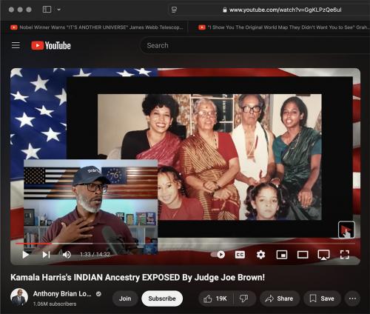Subscribe to the Anthony Brian channel
Image resolution: width=370 pixels, height=314 pixels.
[x=162, y=298]
